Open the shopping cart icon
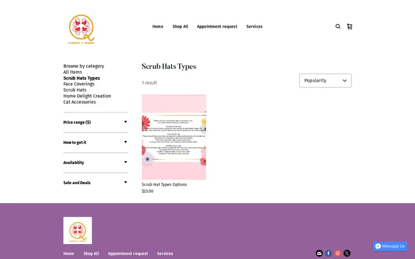 click(349, 26)
